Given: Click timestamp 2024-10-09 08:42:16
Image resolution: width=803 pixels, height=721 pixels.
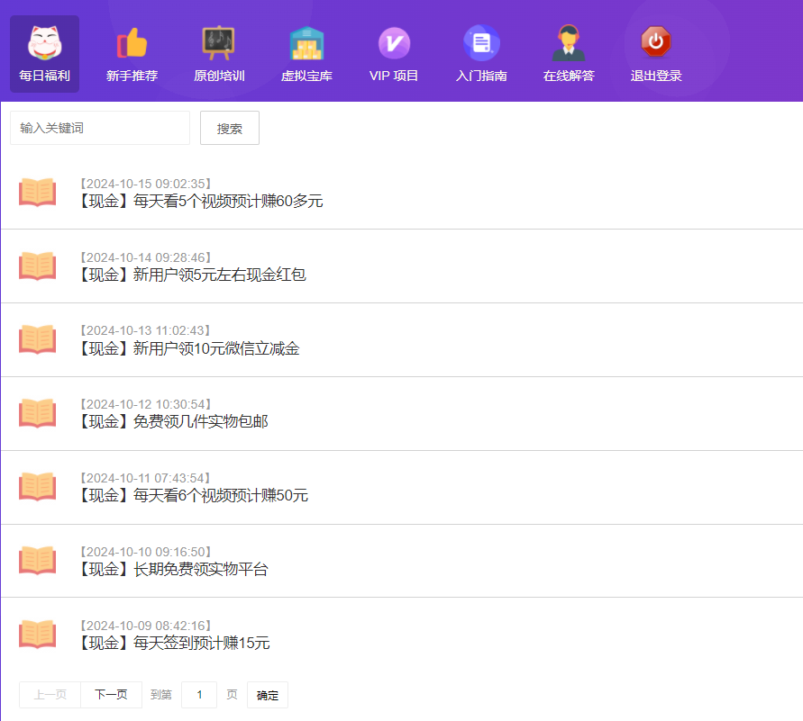Looking at the screenshot, I should click(x=146, y=626).
